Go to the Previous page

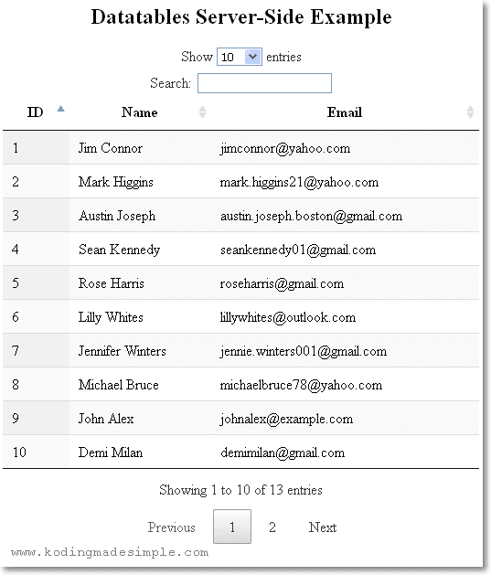point(172,527)
